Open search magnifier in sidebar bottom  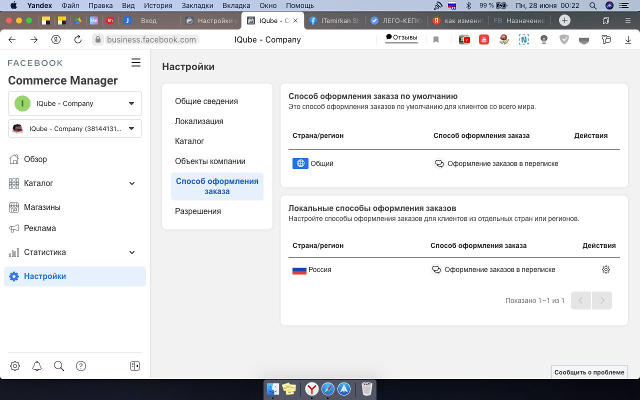pyautogui.click(x=59, y=366)
